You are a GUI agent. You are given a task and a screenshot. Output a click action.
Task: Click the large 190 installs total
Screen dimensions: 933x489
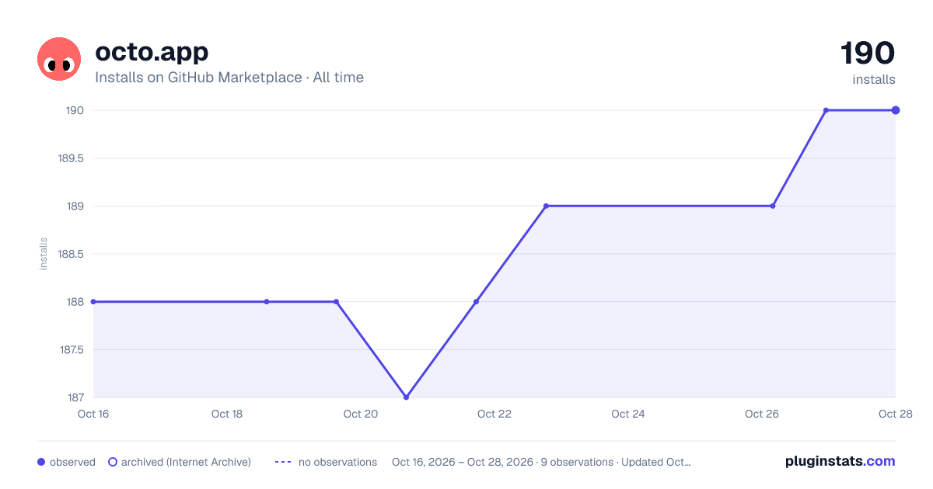(x=868, y=54)
